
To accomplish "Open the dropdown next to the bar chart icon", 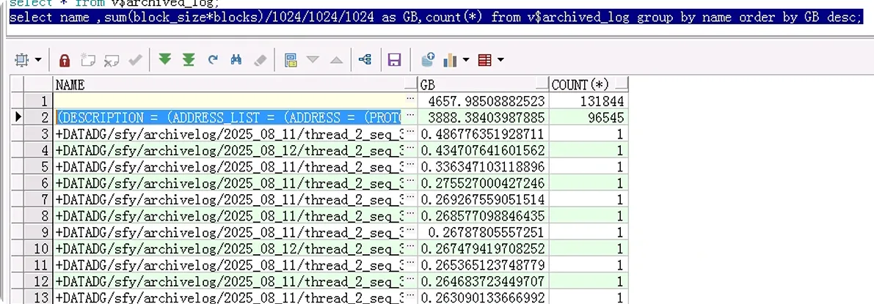I will click(x=466, y=59).
